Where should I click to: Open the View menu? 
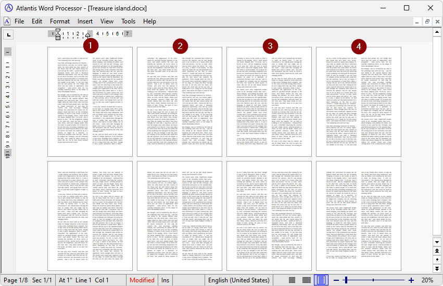click(107, 21)
